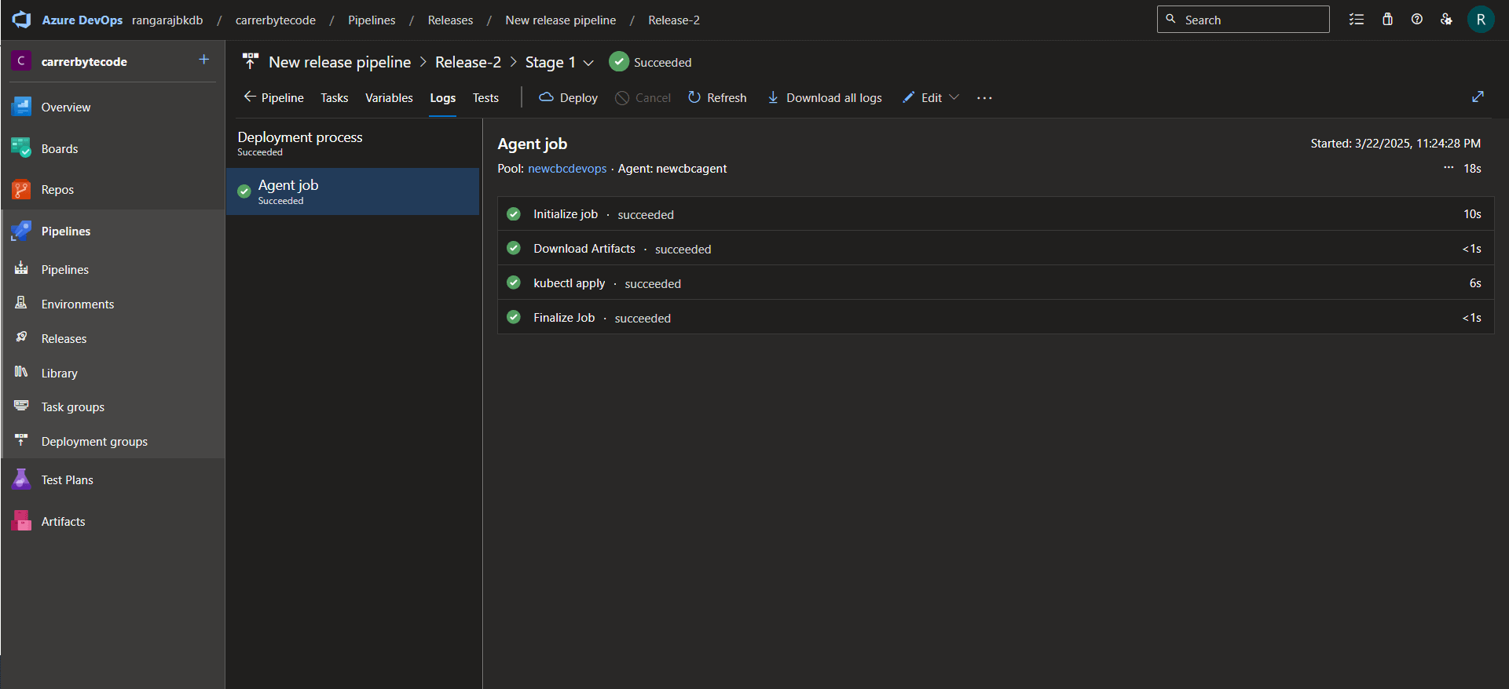Open the Initialize job log row
Image resolution: width=1509 pixels, height=689 pixels.
click(x=995, y=214)
